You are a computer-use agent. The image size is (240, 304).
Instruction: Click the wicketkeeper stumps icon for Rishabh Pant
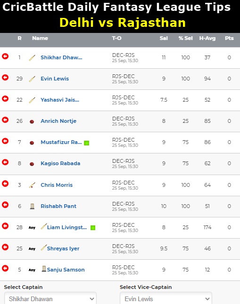coord(32,206)
